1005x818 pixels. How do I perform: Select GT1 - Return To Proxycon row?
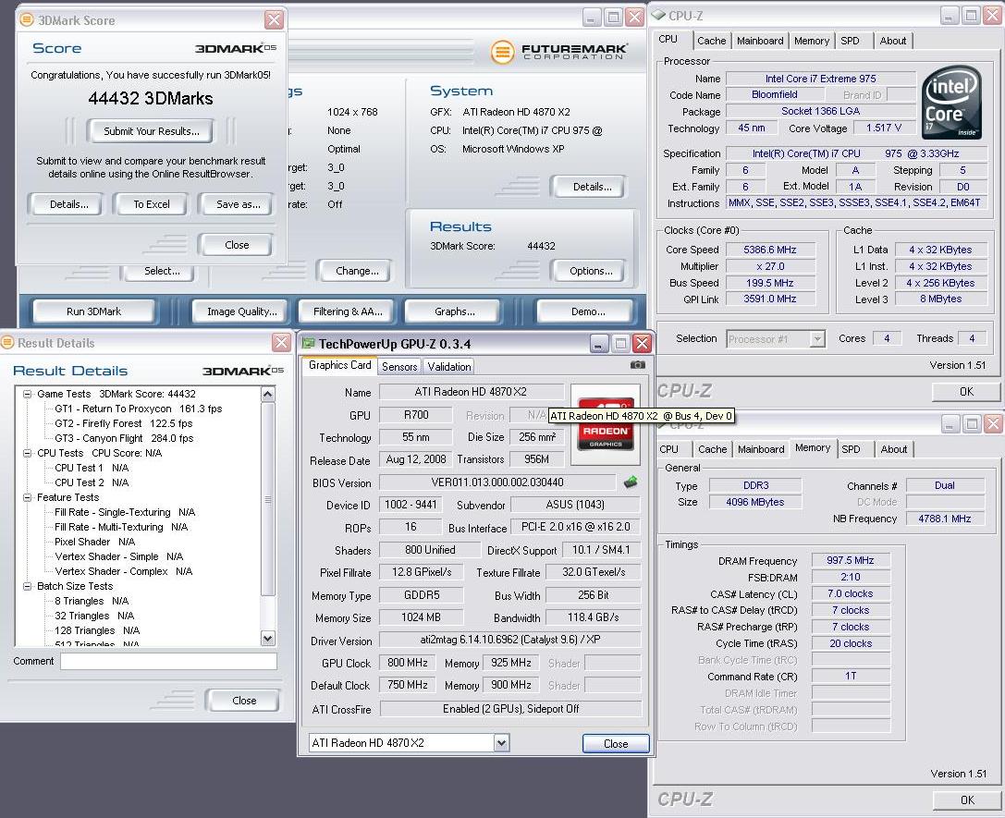[x=139, y=409]
